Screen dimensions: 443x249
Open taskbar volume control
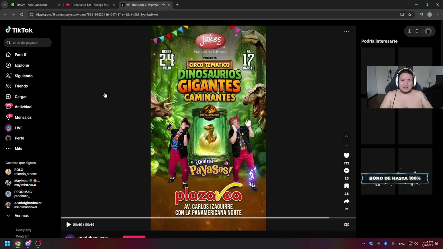[416, 243]
